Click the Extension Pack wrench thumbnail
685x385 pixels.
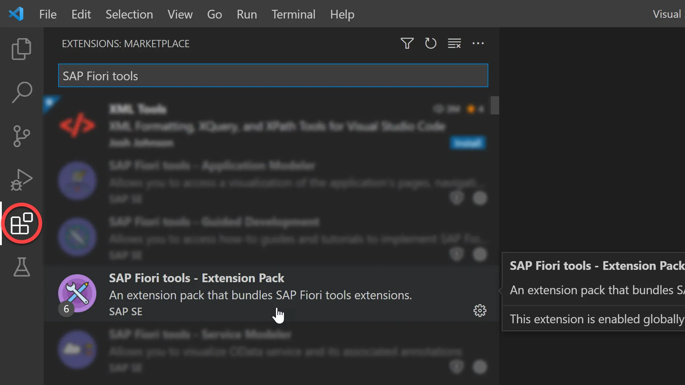[x=77, y=293]
